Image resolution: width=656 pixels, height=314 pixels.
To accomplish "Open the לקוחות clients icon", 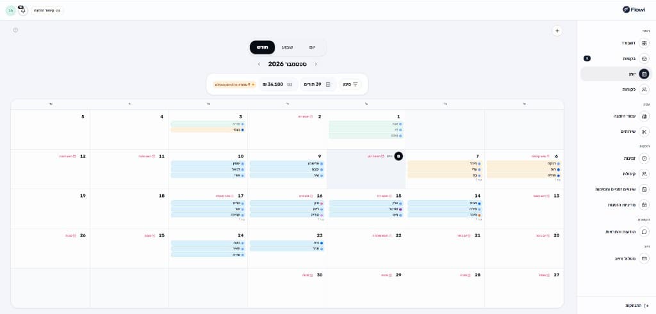I will pyautogui.click(x=644, y=90).
